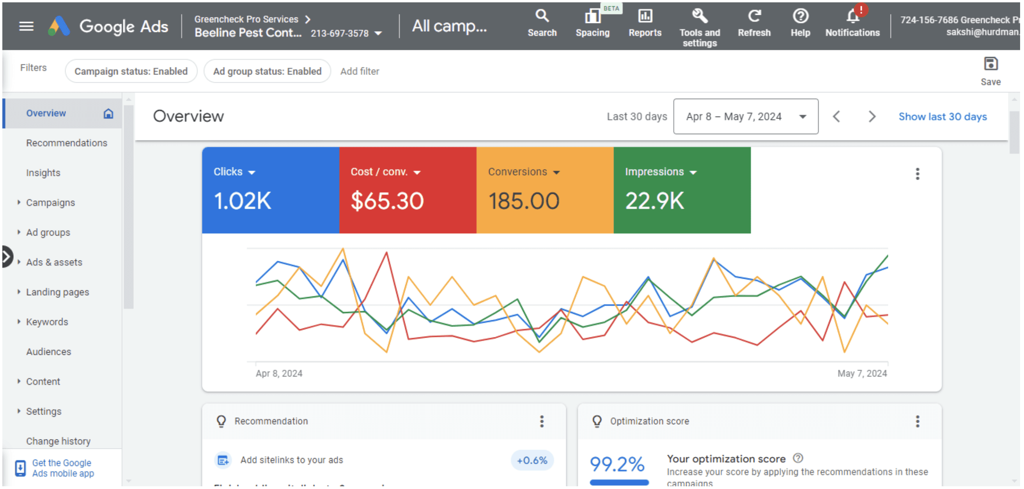Click Add filter
Viewport: 1024px width, 489px height.
(x=360, y=71)
